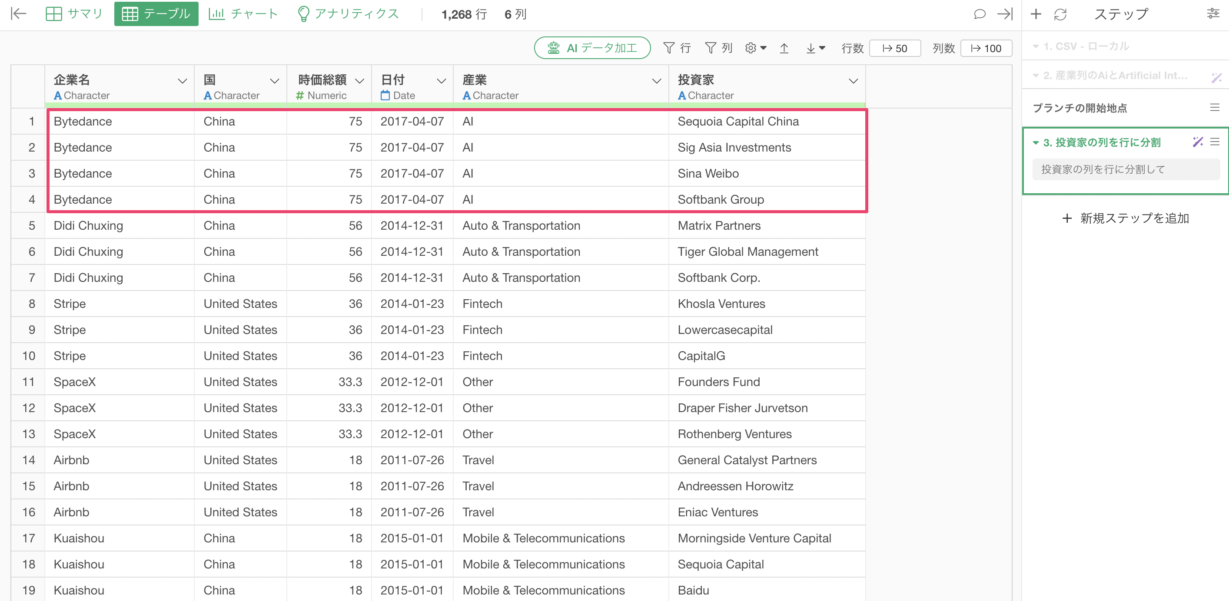Open the 日付 column menu chevron
1229x601 pixels.
point(441,81)
